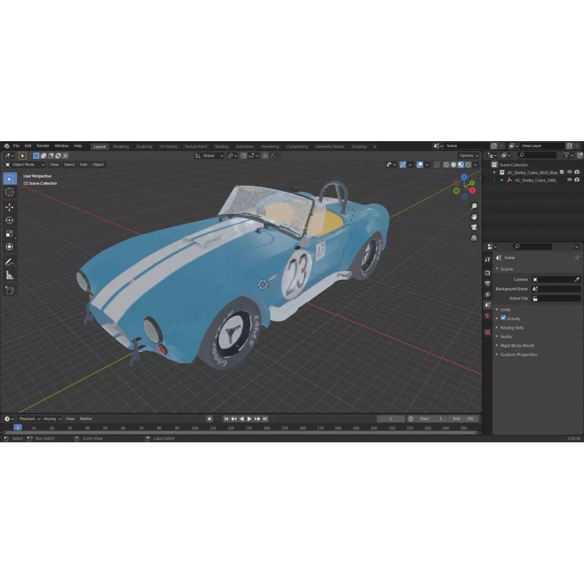Jump to the timeline end frame
This screenshot has height=584, width=584.
tap(265, 419)
